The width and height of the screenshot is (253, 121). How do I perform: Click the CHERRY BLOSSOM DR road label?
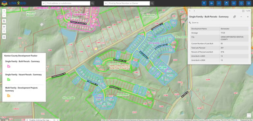point(78,23)
